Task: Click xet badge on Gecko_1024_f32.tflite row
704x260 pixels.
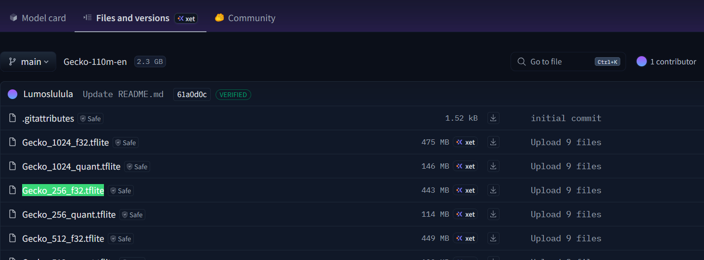Action: 465,142
